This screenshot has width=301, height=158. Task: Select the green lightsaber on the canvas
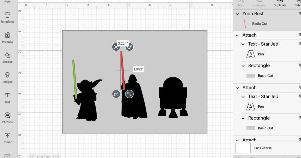click(x=75, y=79)
